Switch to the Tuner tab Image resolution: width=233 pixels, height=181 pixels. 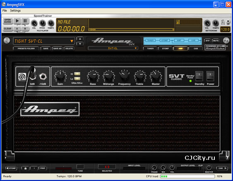(x=150, y=48)
